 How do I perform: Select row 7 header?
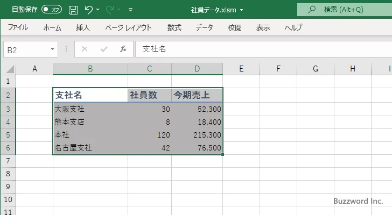(x=8, y=161)
